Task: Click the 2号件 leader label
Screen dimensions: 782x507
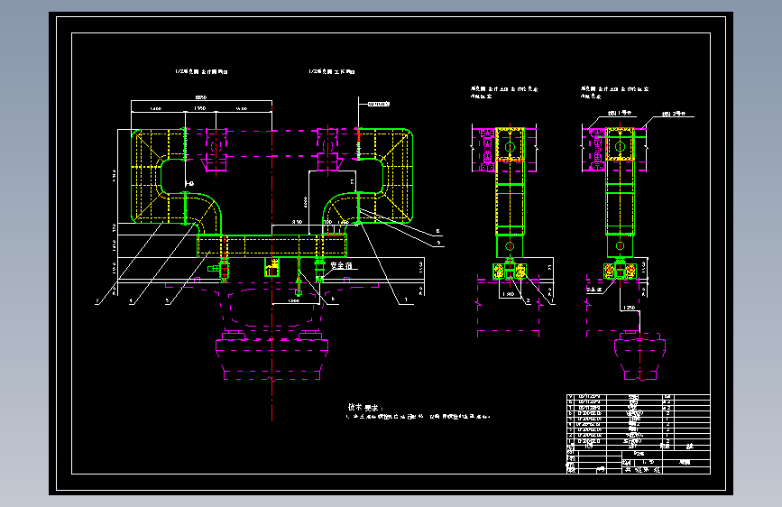Action: [674, 114]
